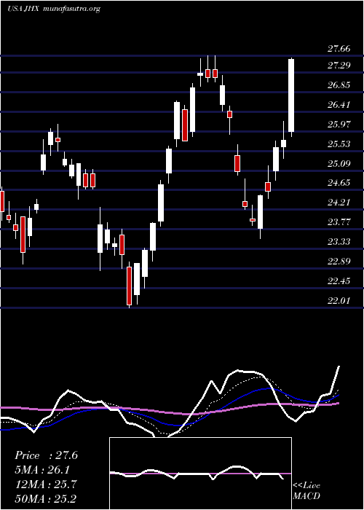Click the 50MA : 25.2 readout
364x510 pixels.
click(x=46, y=498)
